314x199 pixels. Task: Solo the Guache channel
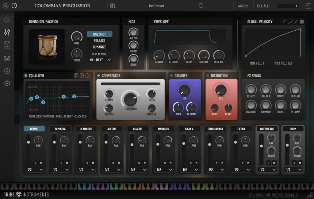click(x=139, y=163)
